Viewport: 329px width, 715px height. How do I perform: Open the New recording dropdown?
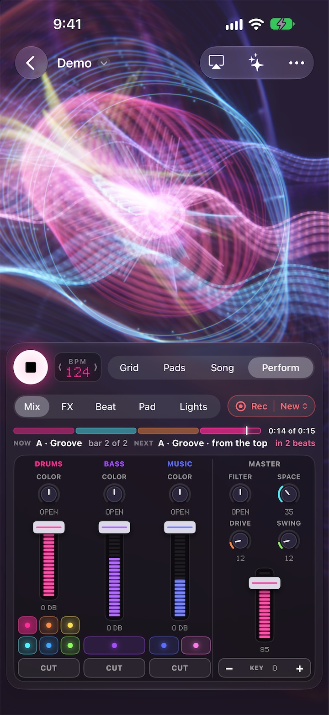click(x=294, y=406)
